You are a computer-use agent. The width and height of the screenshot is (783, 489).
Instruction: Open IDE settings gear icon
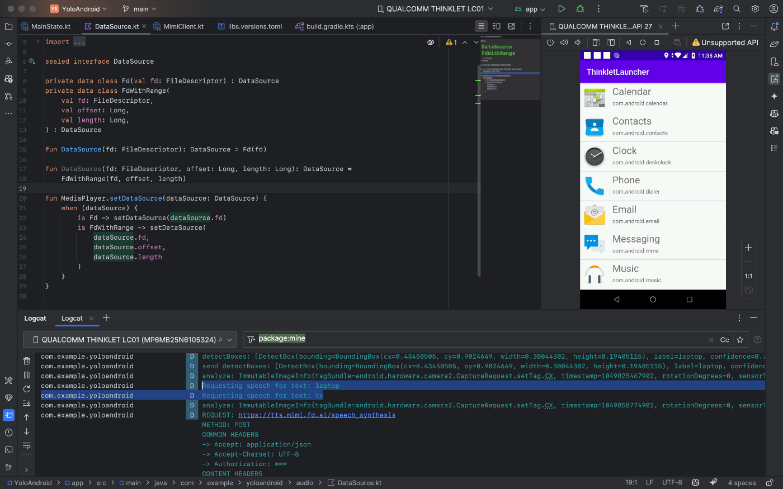[x=756, y=9]
